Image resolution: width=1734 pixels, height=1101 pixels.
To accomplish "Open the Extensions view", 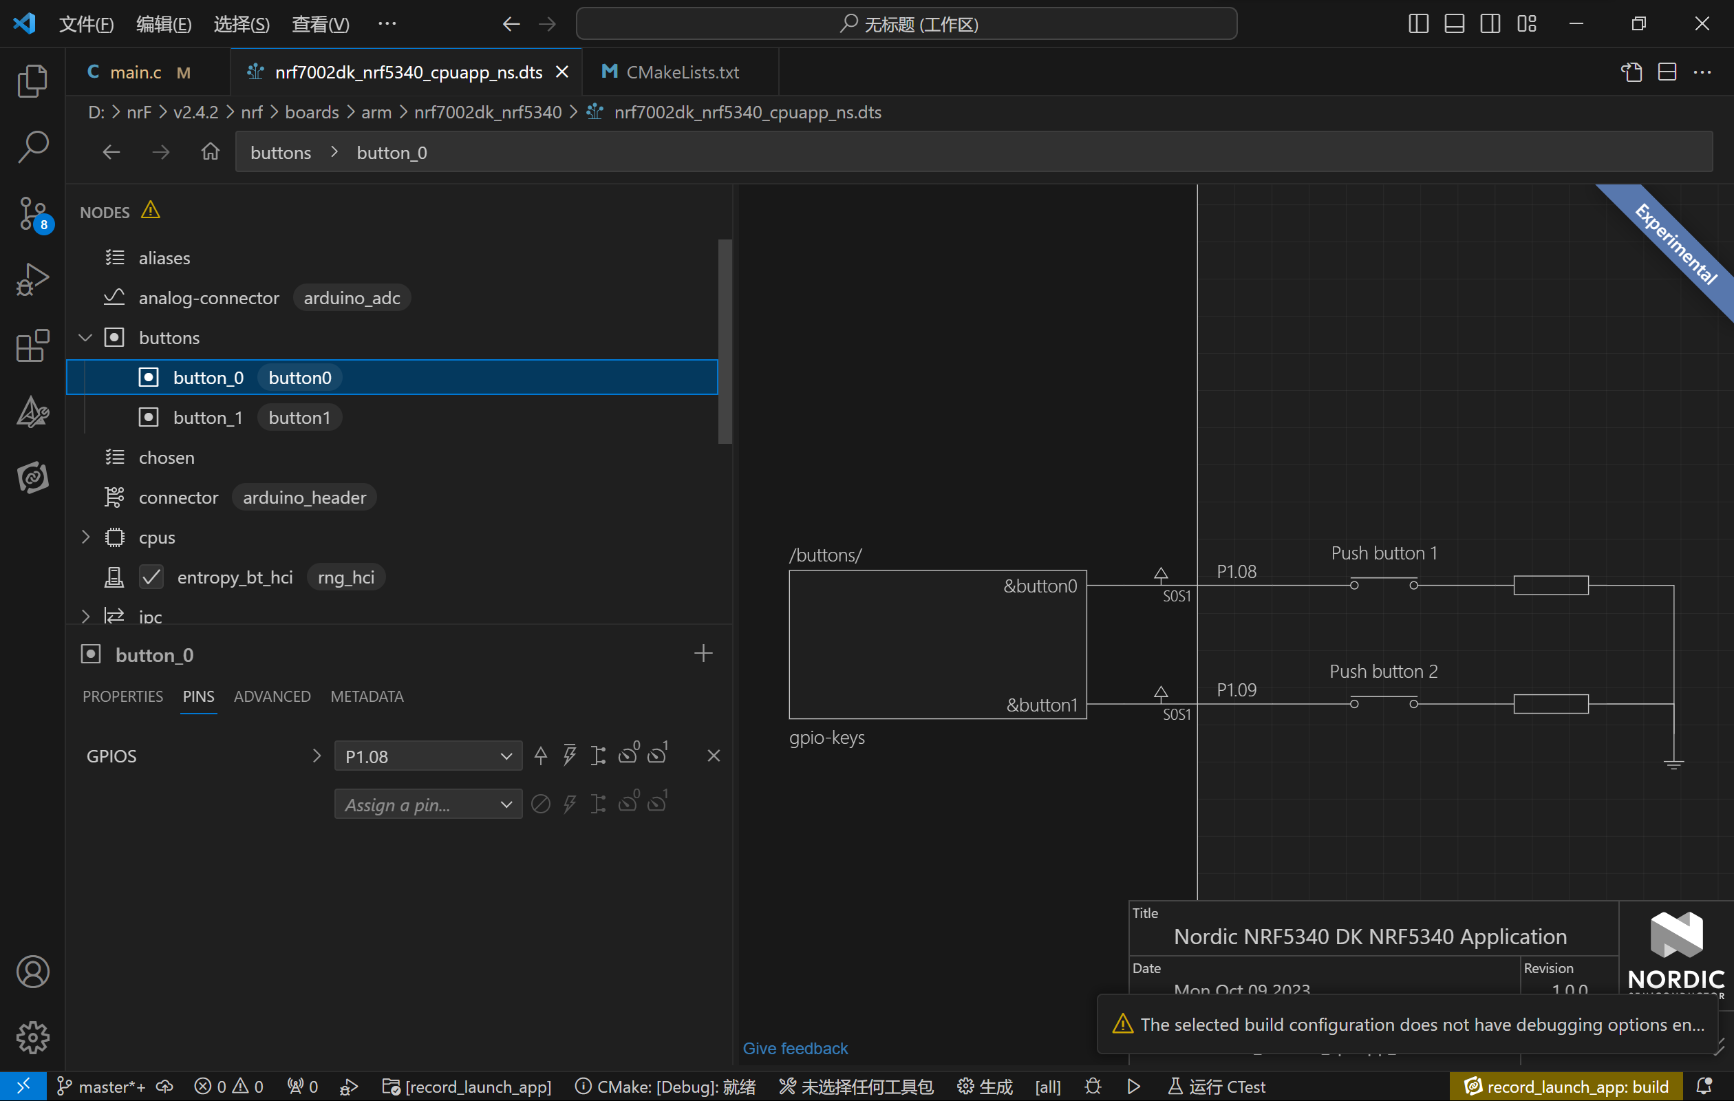I will coord(32,345).
